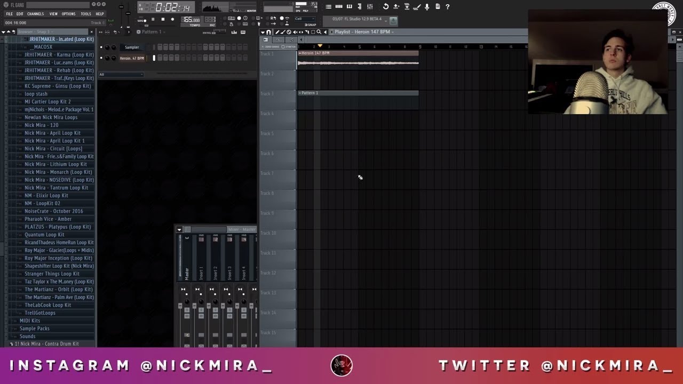Click Nick Mira - Lithium Loop Kit folder
The image size is (683, 384).
point(55,164)
